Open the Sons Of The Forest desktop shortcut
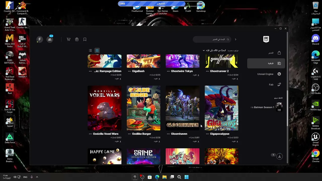Screen dimensions: 322x181 click(x=10, y=107)
